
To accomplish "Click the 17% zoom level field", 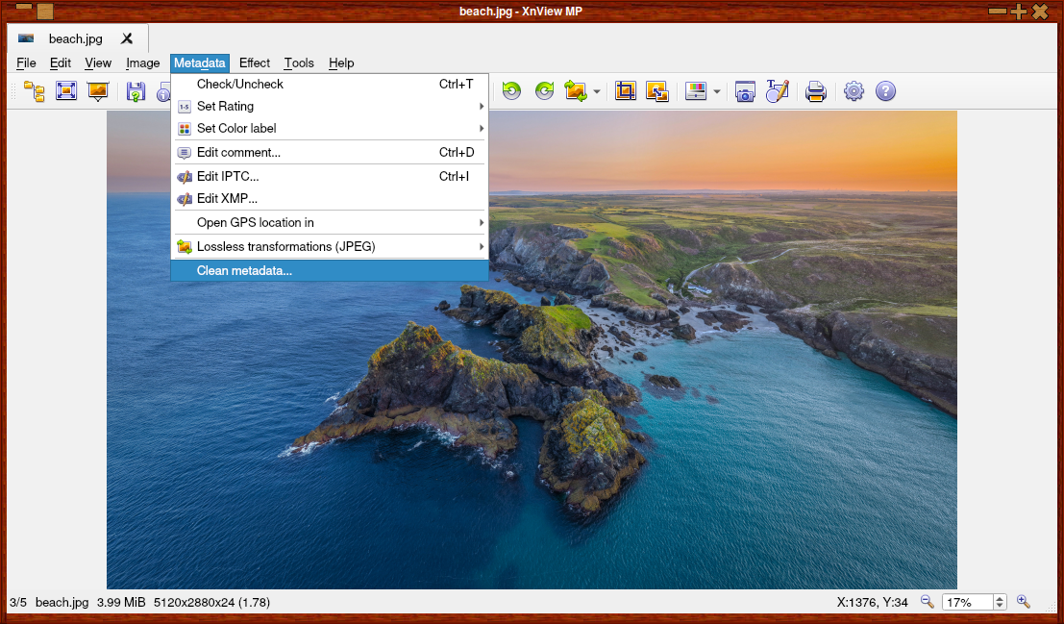I will 966,602.
